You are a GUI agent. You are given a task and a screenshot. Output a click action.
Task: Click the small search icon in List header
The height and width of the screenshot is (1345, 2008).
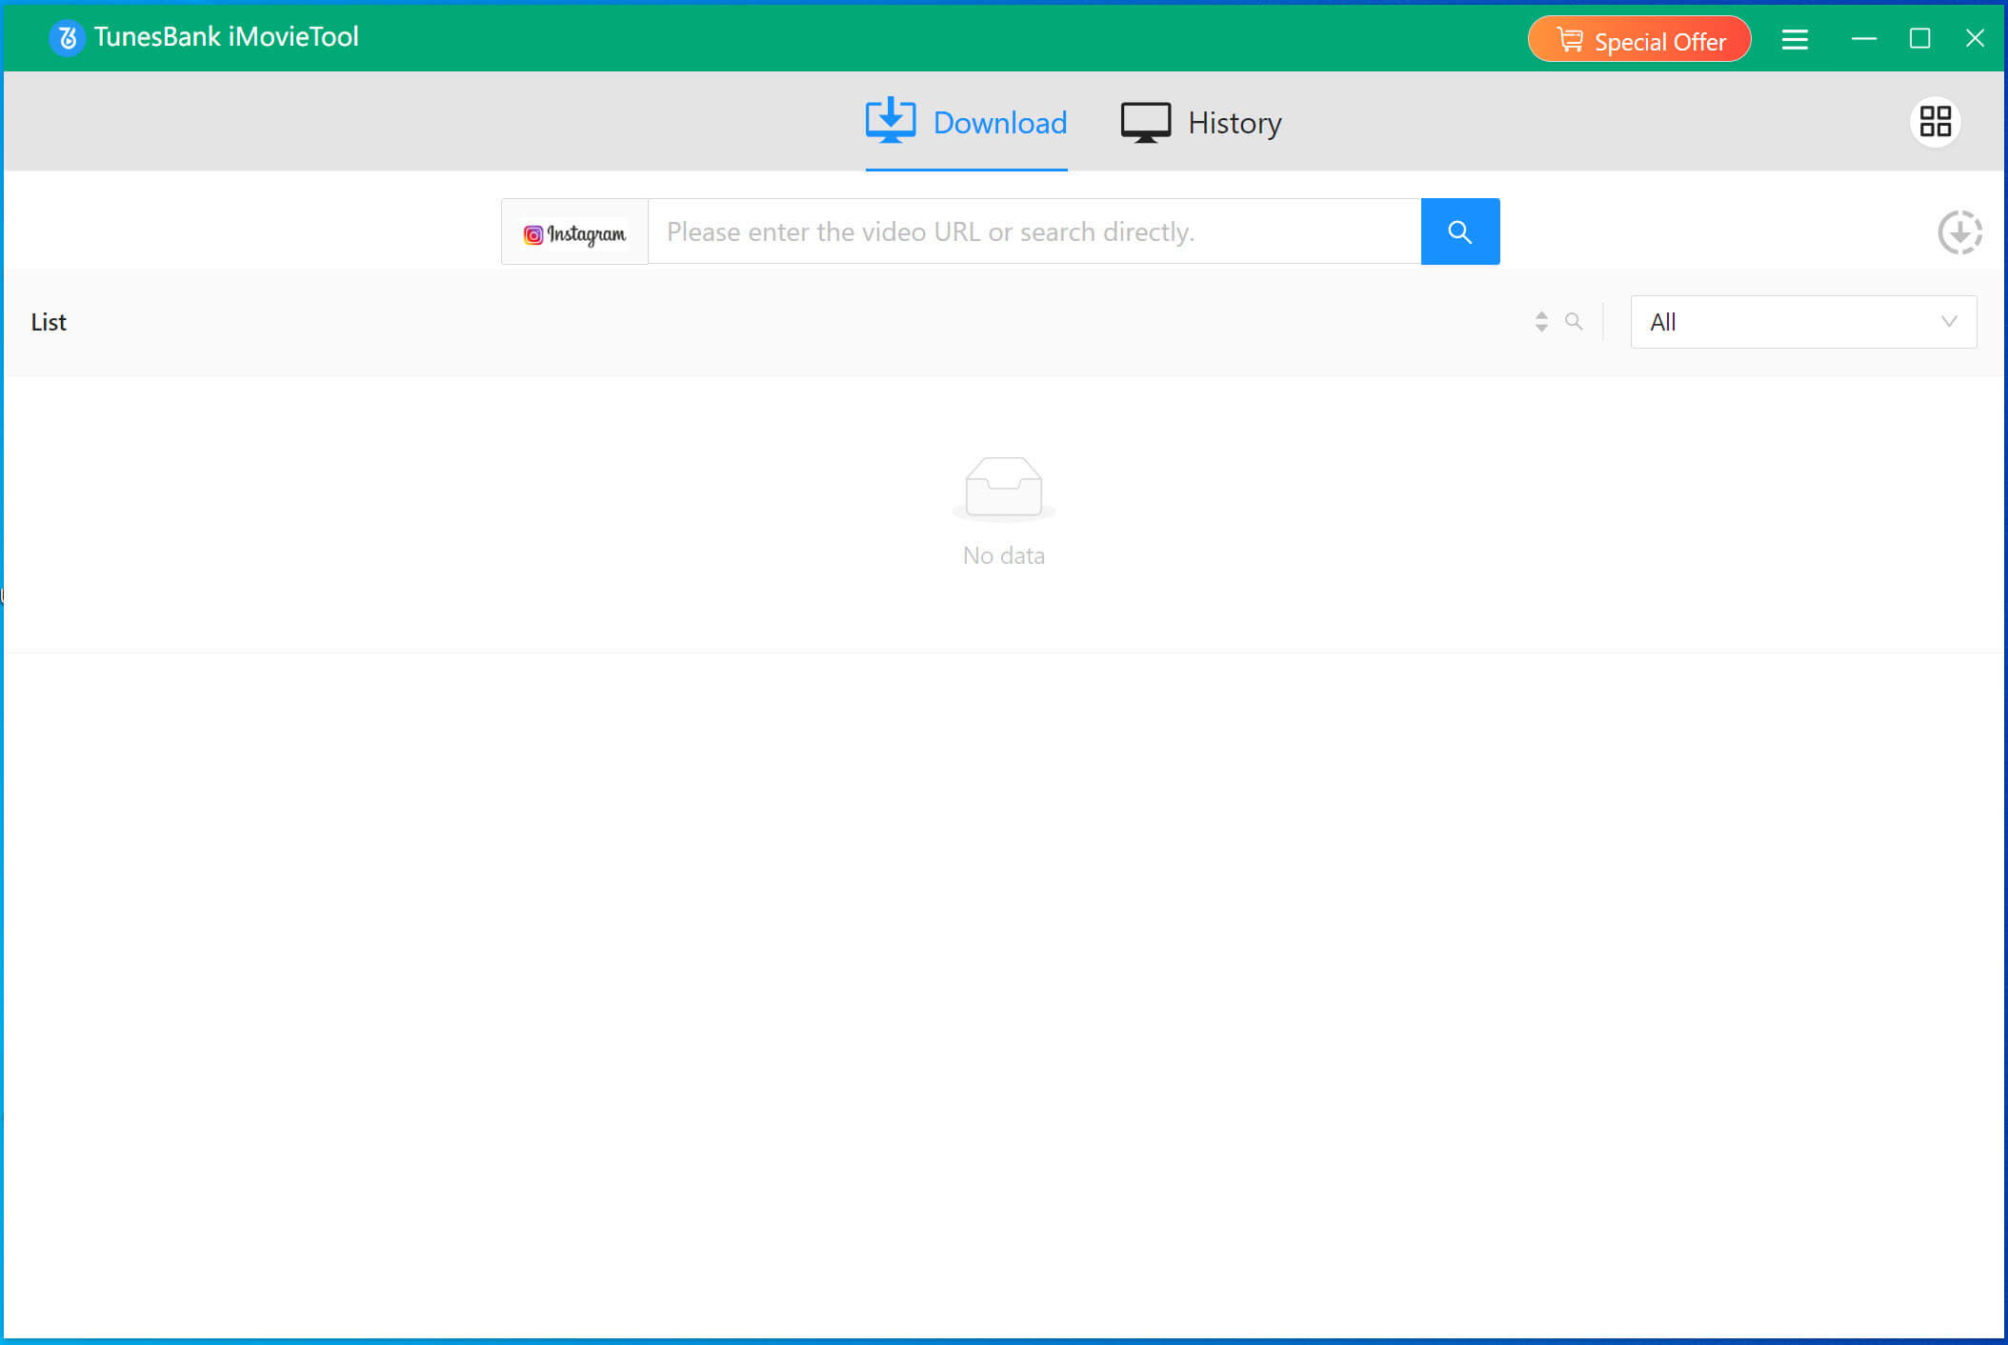click(1574, 322)
